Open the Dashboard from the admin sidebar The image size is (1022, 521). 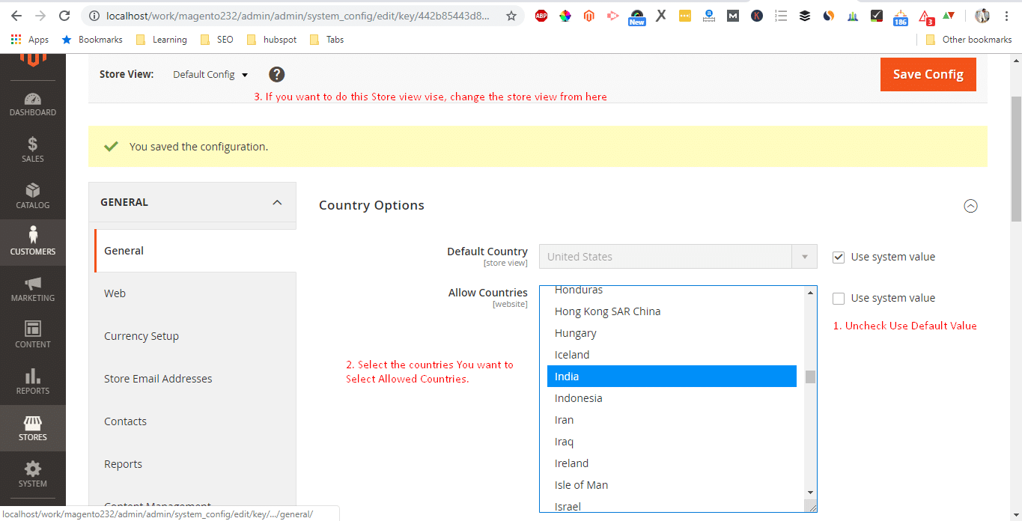tap(32, 105)
